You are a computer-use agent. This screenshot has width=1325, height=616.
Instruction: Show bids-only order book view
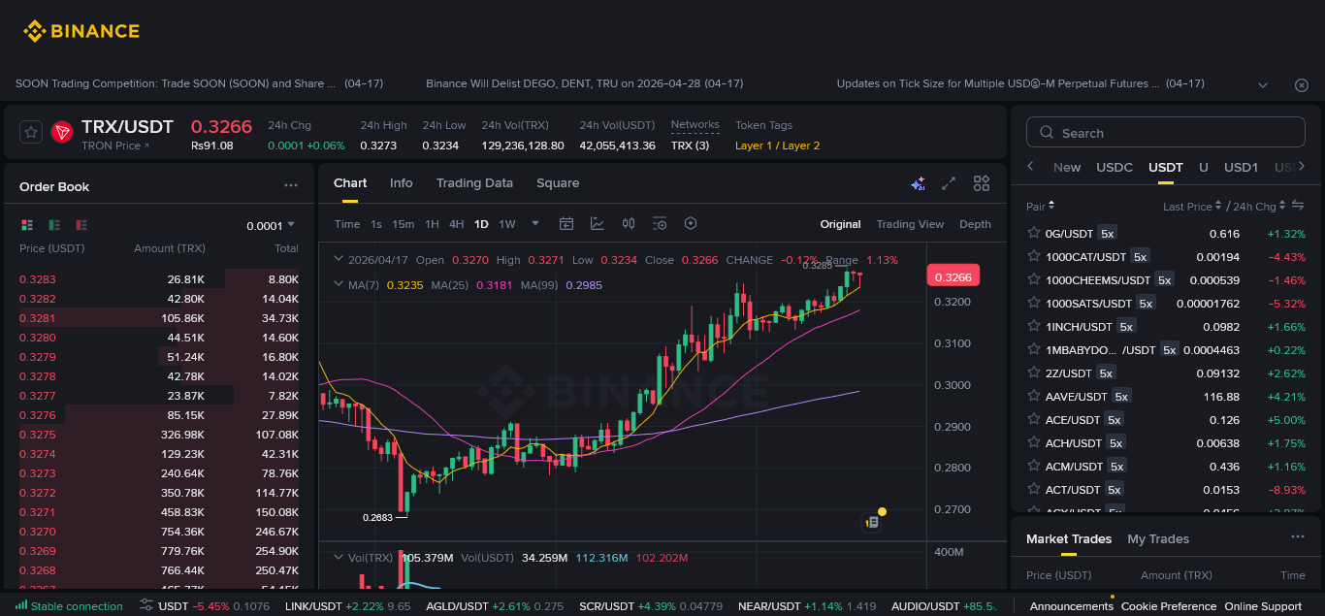pos(54,225)
